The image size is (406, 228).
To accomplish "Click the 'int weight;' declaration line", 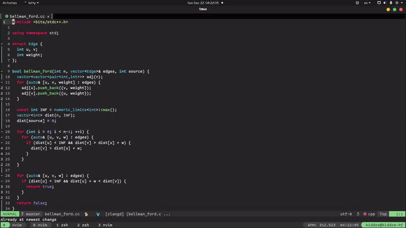I will pyautogui.click(x=29, y=55).
